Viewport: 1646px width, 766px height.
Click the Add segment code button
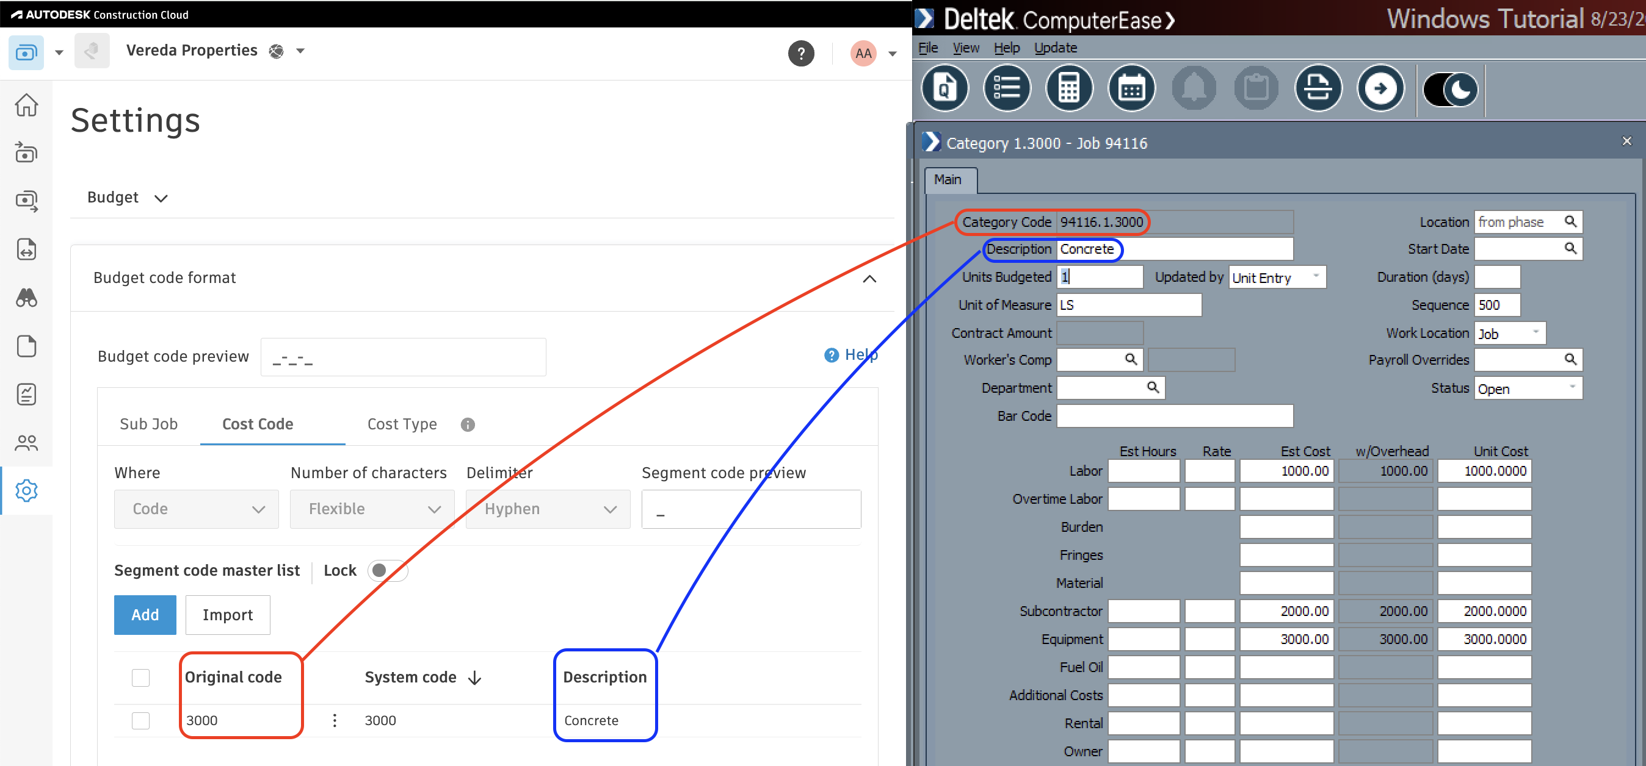pyautogui.click(x=145, y=615)
